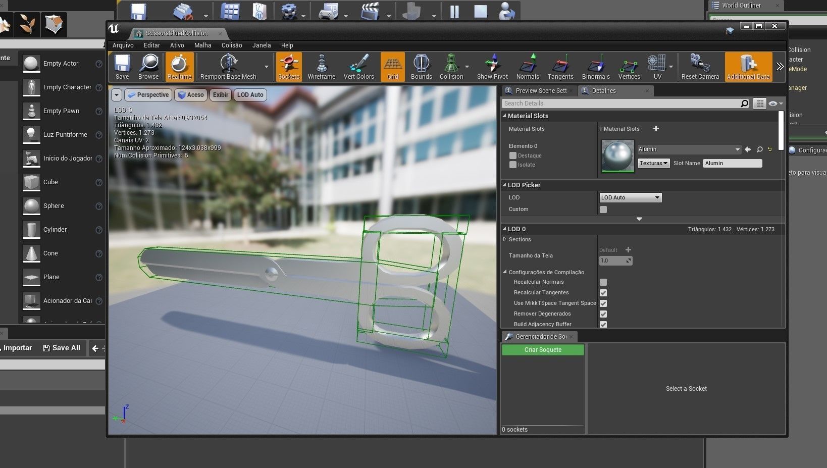Open Texturas dropdown
The height and width of the screenshot is (468, 827).
(654, 163)
